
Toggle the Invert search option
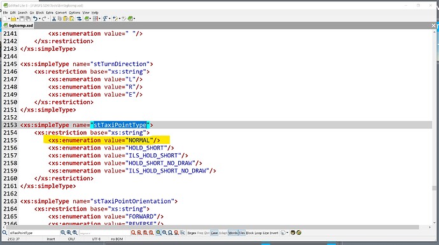click(274, 233)
